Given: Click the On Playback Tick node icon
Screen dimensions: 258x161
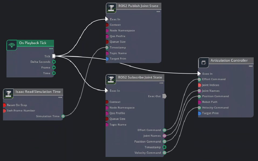Looking at the screenshot, I should point(12,45).
